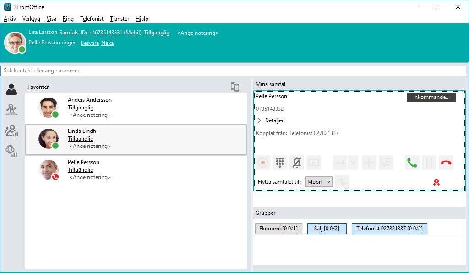This screenshot has height=273, width=469.
Task: Open the Verktyg menu
Action: [x=32, y=19]
